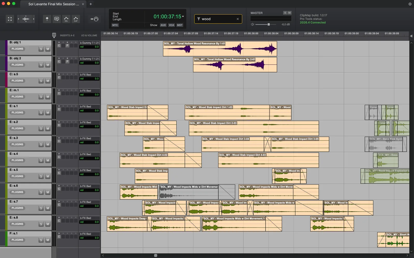Screen dimensions: 414x258
Task: Open the b Dummy 7.1.2 output on B: obj 1
Action: click(90, 43)
